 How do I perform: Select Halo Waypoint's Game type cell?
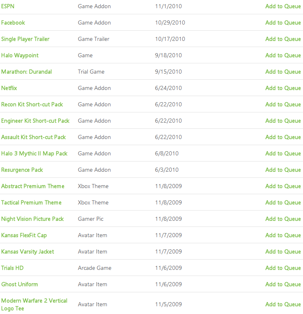tap(85, 56)
